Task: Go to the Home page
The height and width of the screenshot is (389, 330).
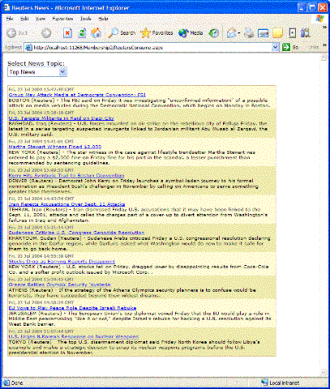Action: point(96,33)
